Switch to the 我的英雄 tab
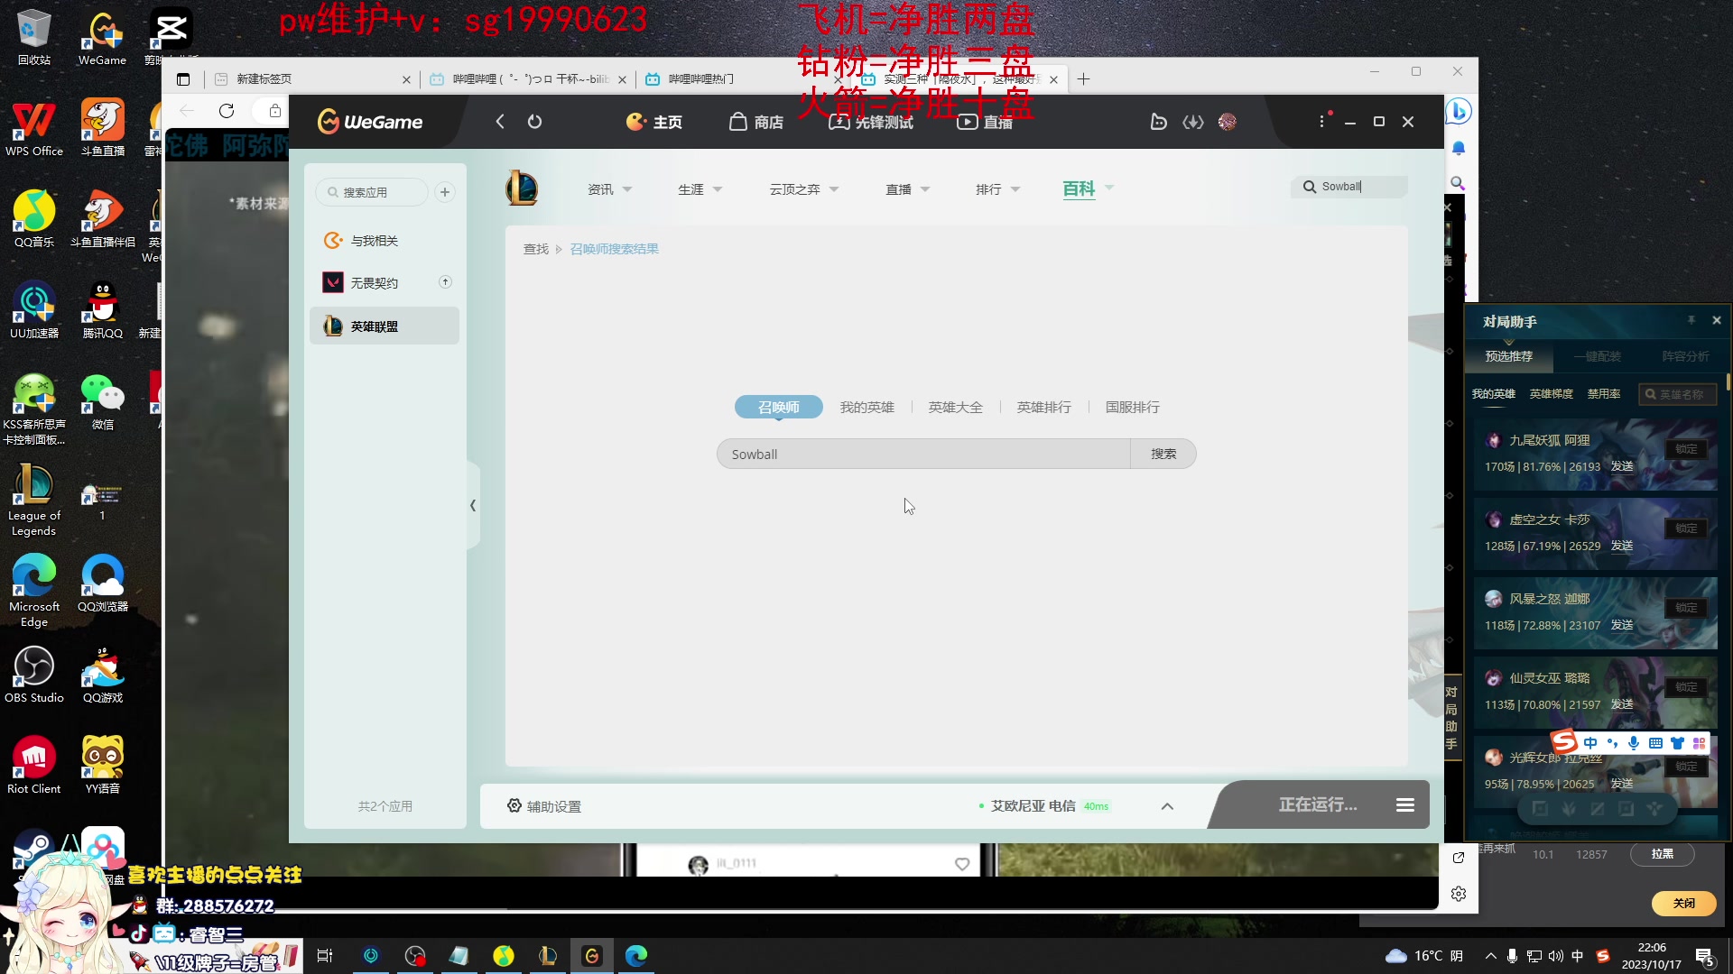 [866, 408]
